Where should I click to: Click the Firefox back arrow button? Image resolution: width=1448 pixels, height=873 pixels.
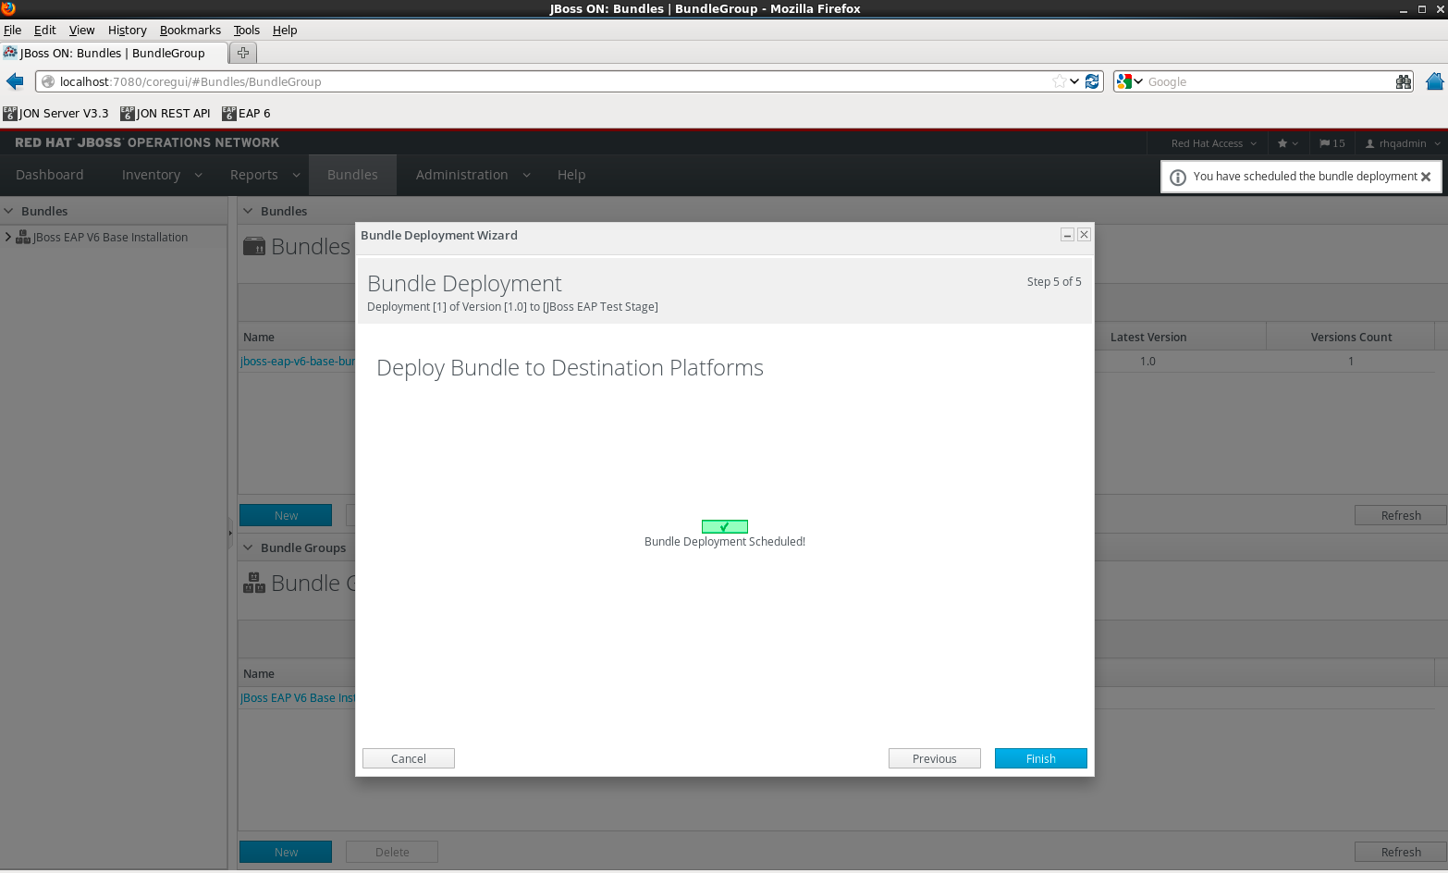(15, 81)
